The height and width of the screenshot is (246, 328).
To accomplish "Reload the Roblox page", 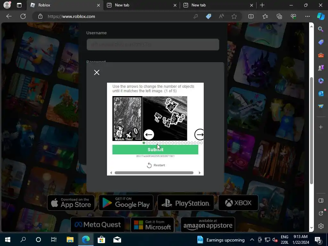I will [23, 16].
